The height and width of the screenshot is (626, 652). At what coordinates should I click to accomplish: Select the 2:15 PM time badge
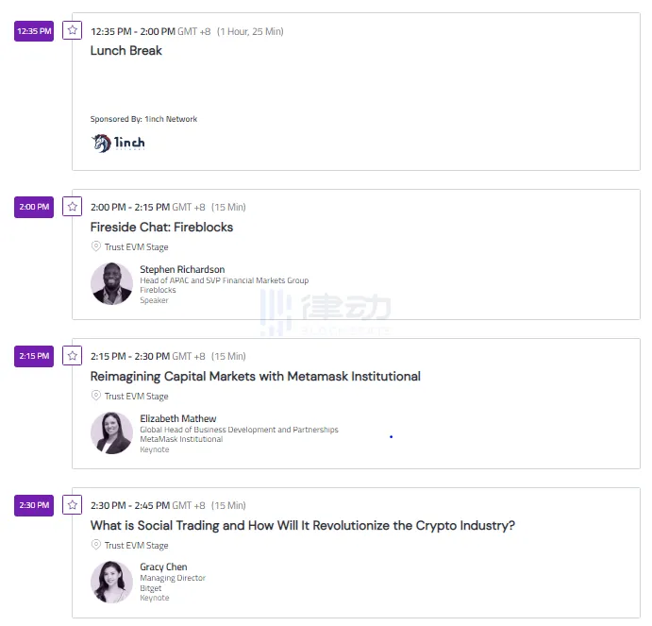coord(34,356)
